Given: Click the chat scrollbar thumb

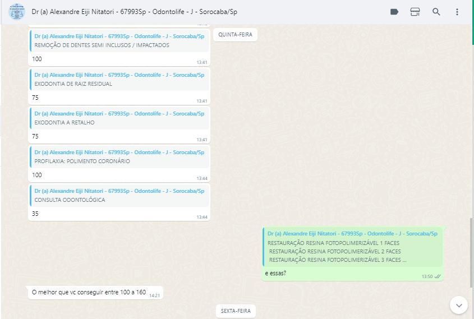Looking at the screenshot, I should pyautogui.click(x=471, y=252).
